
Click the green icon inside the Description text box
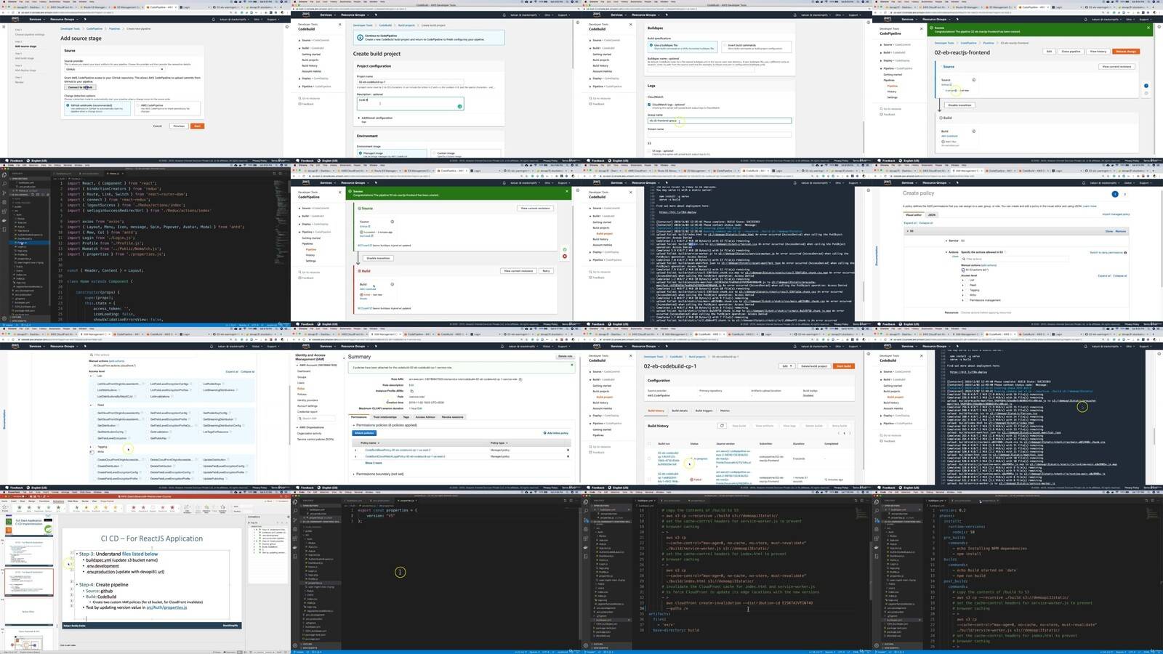point(459,107)
